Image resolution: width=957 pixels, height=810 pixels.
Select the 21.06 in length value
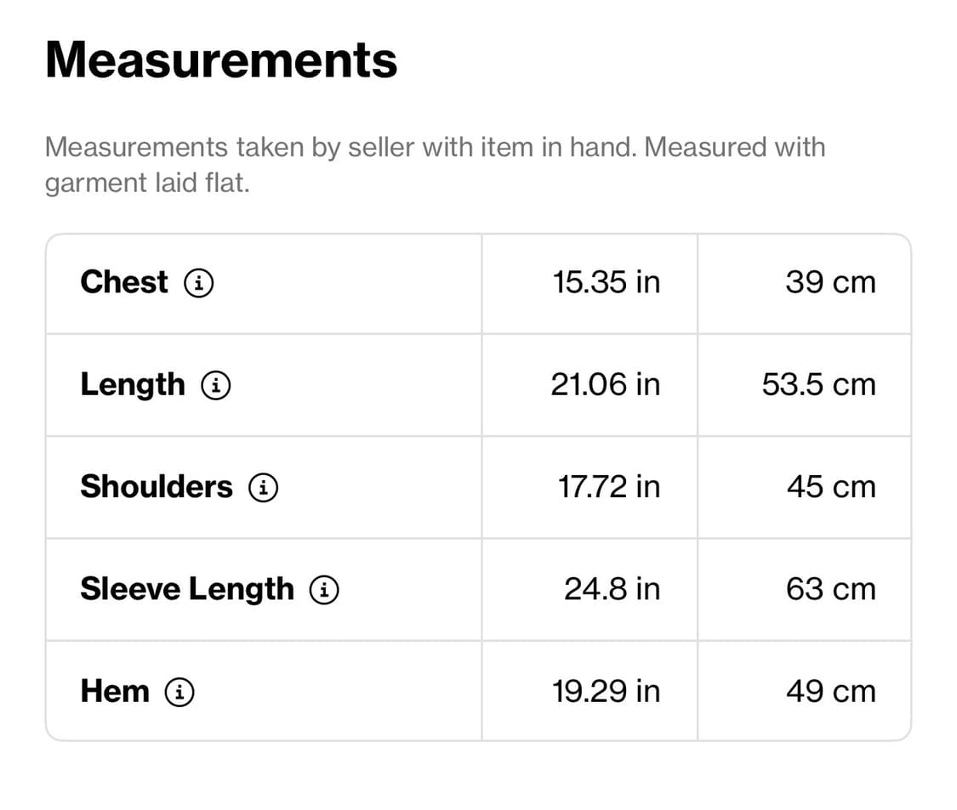[x=605, y=385]
